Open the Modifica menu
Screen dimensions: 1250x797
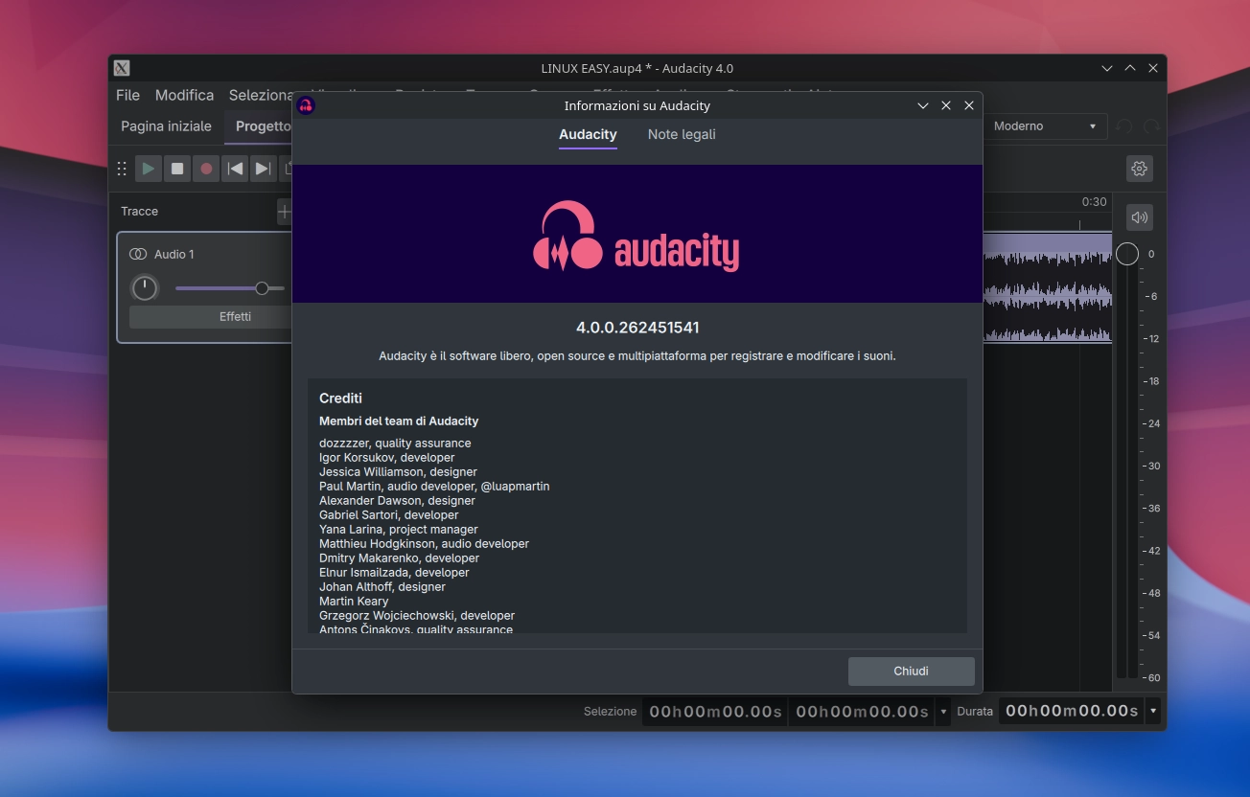[x=184, y=95]
